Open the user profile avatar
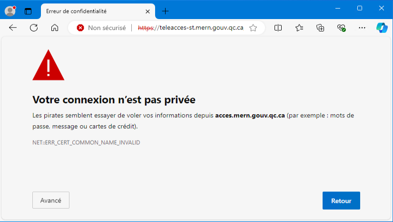Viewport: 393px width, 222px height. (10, 10)
